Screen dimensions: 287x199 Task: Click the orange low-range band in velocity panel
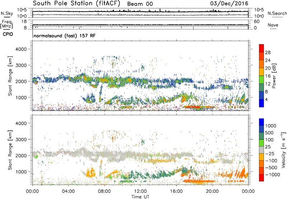coord(199,181)
